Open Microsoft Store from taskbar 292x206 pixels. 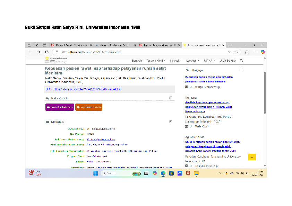click(171, 173)
